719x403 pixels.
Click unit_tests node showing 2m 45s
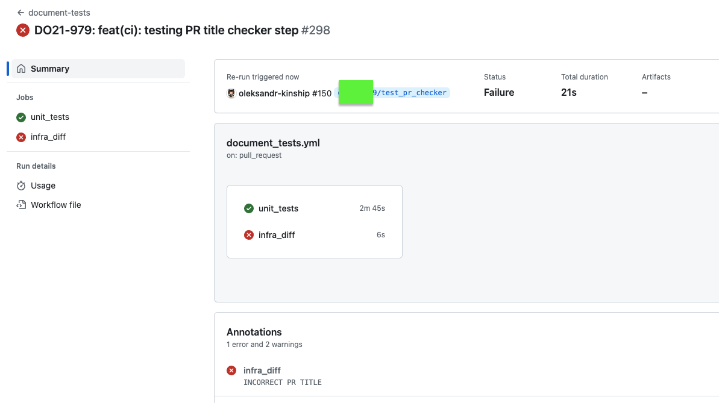[278, 208]
